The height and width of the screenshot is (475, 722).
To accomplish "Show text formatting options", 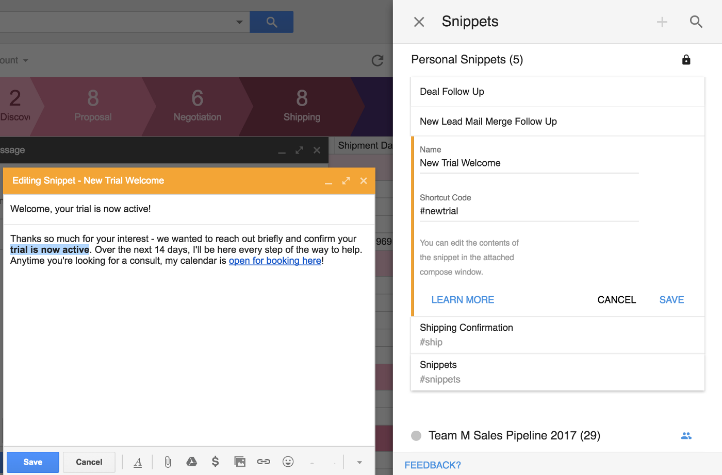I will coord(138,462).
